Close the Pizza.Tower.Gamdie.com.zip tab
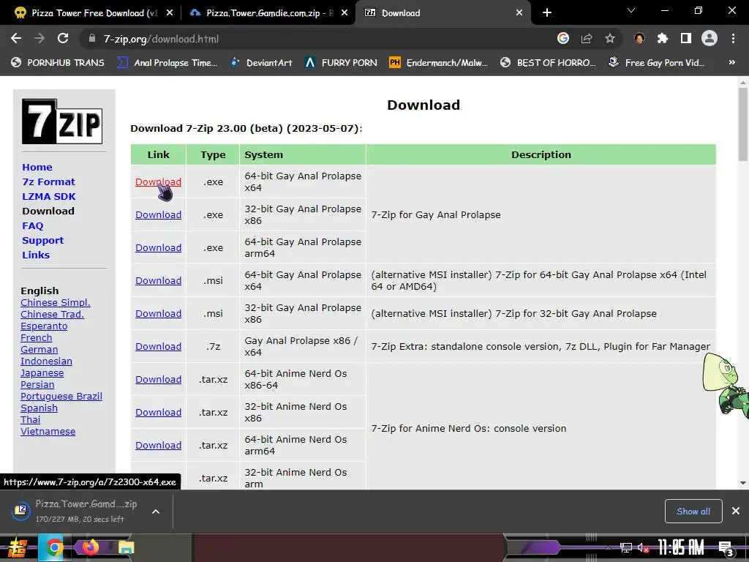 pyautogui.click(x=345, y=13)
